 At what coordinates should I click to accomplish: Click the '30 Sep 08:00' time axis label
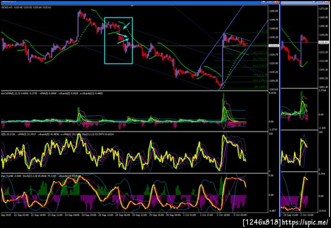(173, 215)
